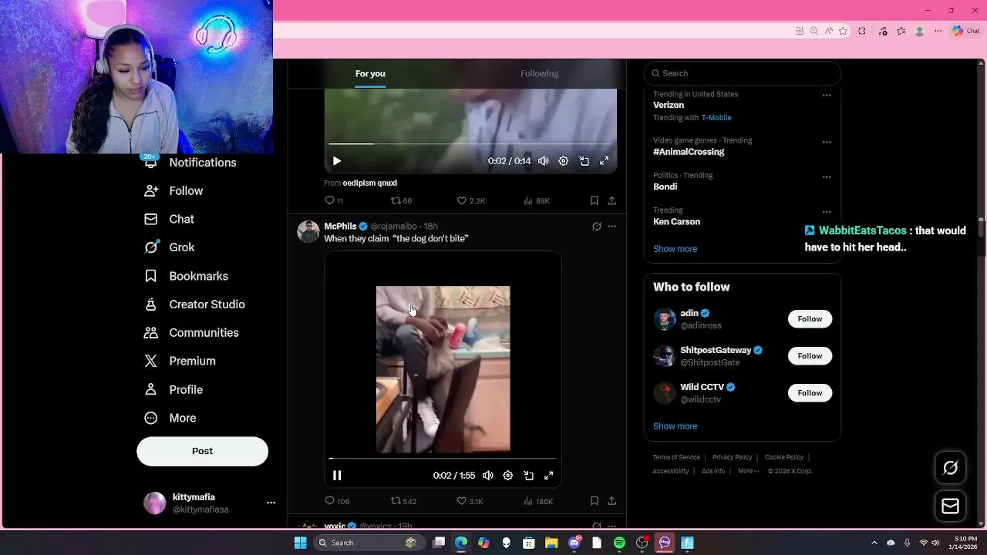Open more options on McPhils post
Viewport: 987px width, 555px height.
[611, 227]
